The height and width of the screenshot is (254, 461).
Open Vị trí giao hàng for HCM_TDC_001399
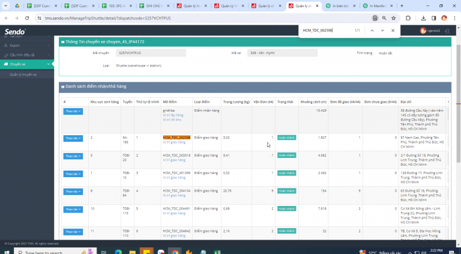coord(174,178)
